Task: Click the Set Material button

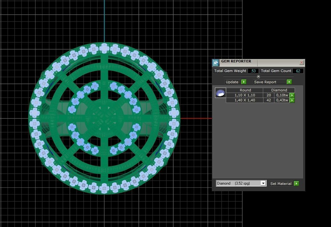Action: [x=281, y=184]
